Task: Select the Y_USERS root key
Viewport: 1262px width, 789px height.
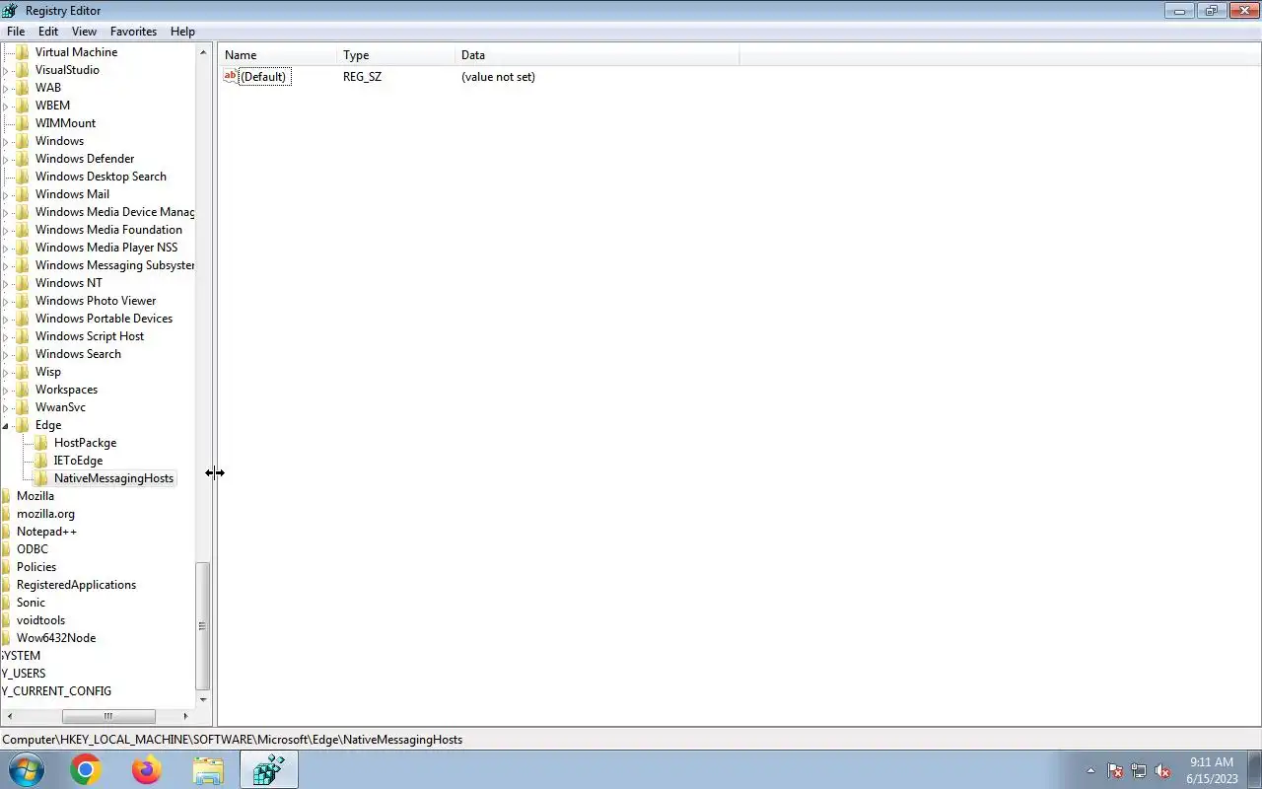Action: pos(24,674)
